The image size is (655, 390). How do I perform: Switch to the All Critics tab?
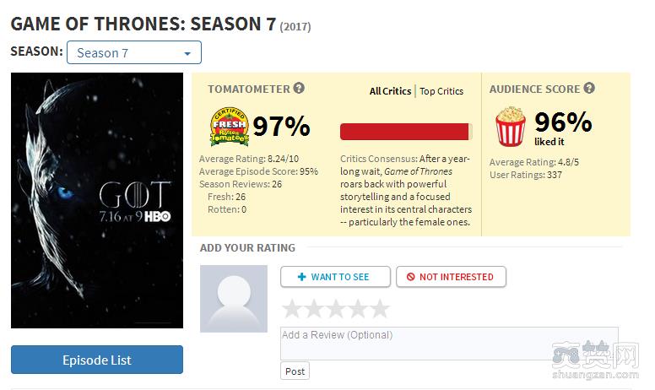point(390,91)
